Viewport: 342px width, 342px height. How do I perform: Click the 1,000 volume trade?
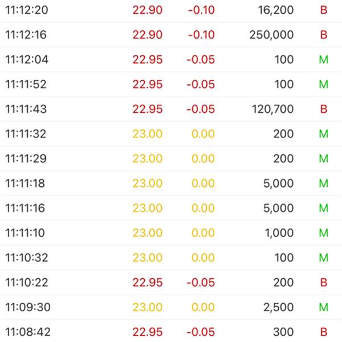[279, 233]
